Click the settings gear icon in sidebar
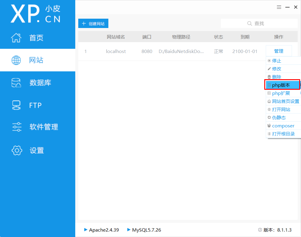 [17, 150]
